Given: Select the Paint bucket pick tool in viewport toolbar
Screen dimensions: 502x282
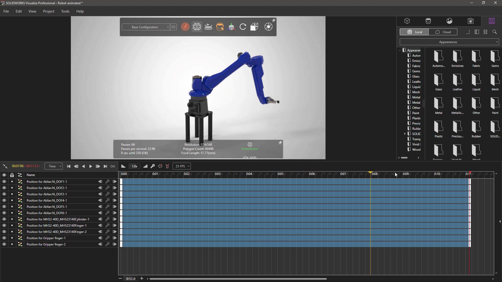Looking at the screenshot, I should tap(220, 27).
